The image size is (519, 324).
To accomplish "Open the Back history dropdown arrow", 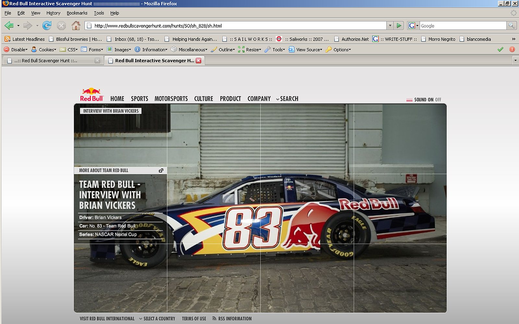I will coord(18,25).
